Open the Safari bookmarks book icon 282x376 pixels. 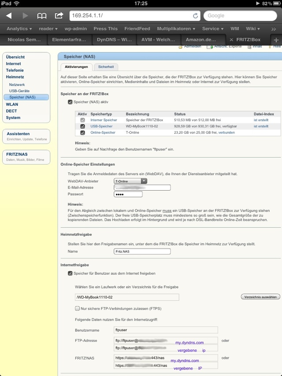pos(42,16)
